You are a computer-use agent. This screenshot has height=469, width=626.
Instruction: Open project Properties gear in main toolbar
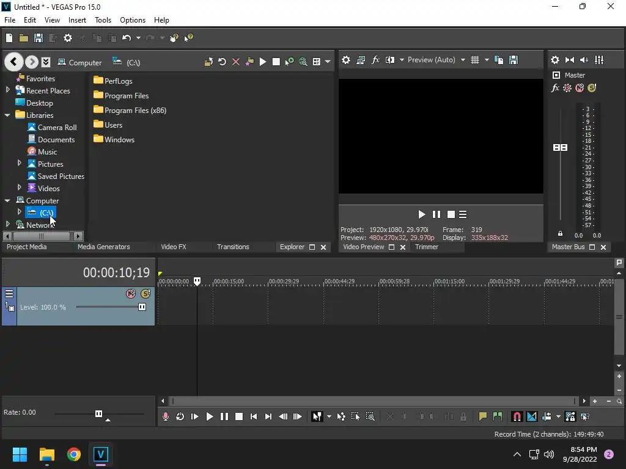68,38
